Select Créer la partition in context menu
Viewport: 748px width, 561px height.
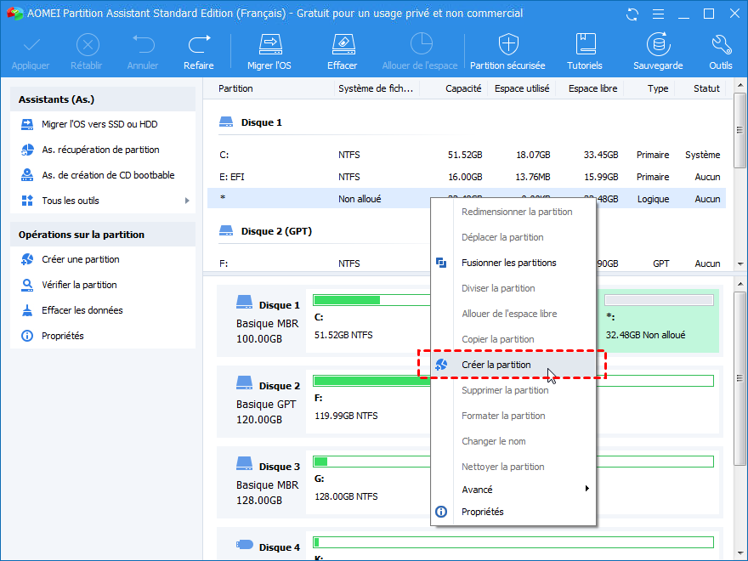click(x=496, y=365)
